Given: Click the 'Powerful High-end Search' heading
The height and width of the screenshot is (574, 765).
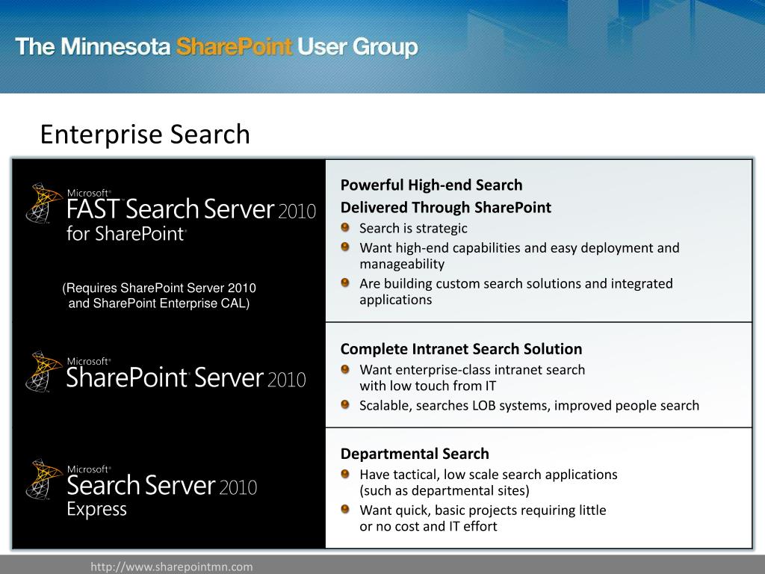Looking at the screenshot, I should 431,185.
